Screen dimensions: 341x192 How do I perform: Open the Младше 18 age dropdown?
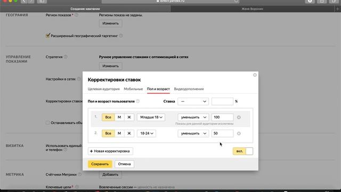tap(151, 117)
